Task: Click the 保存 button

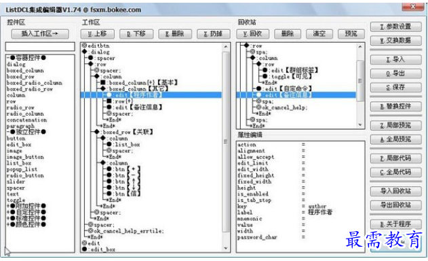Action: point(396,87)
